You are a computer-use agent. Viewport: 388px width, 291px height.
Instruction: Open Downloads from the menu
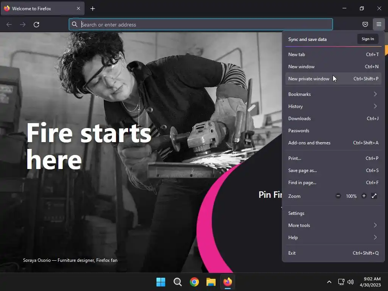(x=333, y=119)
